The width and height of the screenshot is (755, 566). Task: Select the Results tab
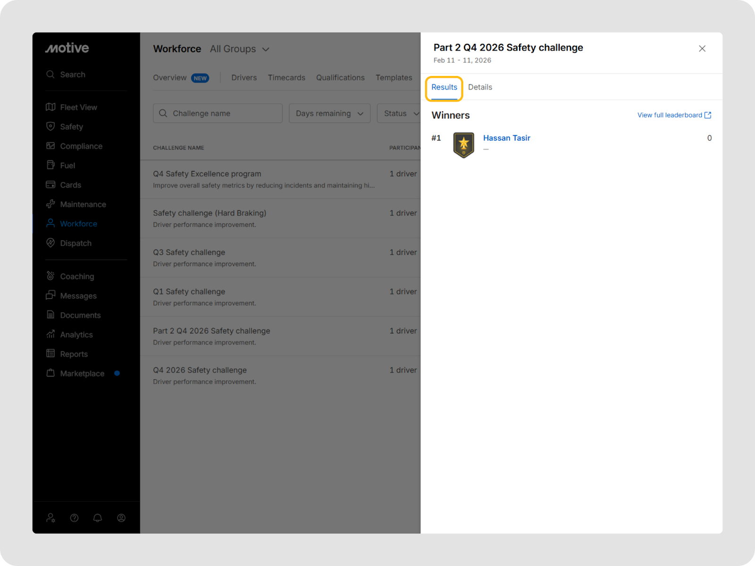tap(444, 87)
